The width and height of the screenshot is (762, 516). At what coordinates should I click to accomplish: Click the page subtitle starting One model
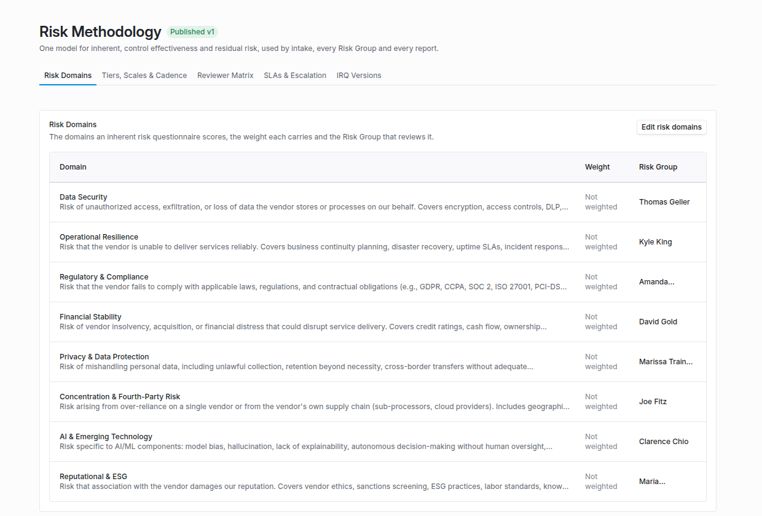(x=239, y=49)
